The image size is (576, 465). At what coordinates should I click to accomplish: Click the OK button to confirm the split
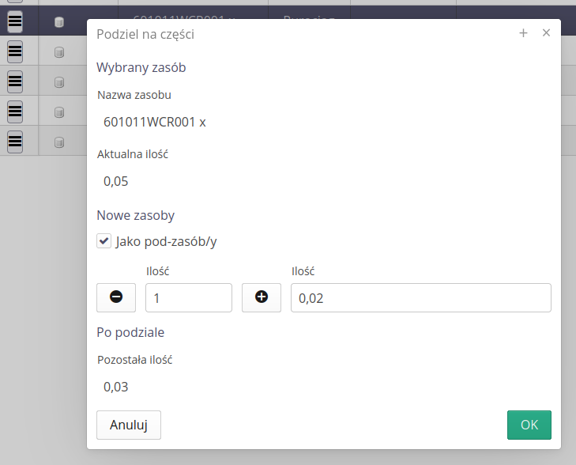point(529,425)
